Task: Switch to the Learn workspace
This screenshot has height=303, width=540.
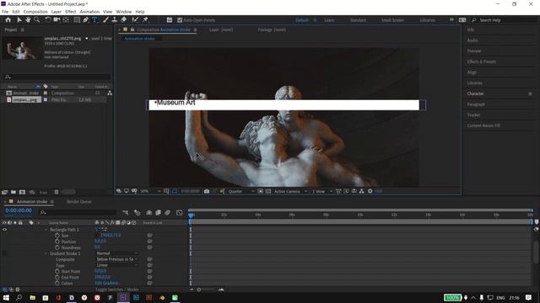Action: point(329,20)
